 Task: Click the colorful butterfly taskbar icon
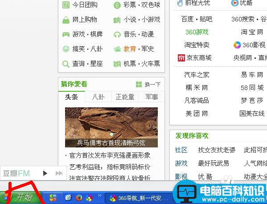coord(53,198)
